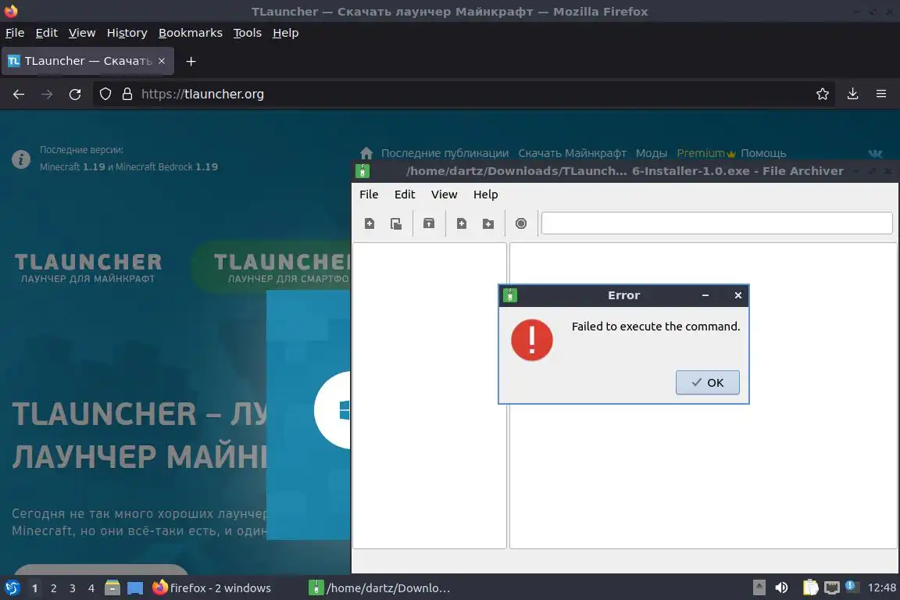The width and height of the screenshot is (900, 600).
Task: Click clipboard manager tray icon
Action: point(810,587)
